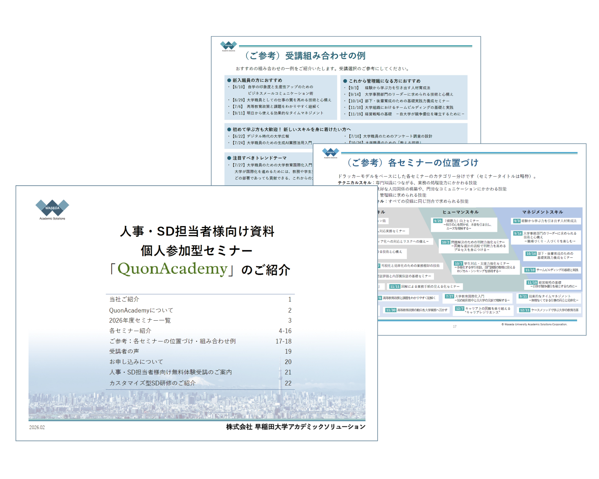
Task: Click the 9/3 date tag under マネジメントスキル
Action: (517, 221)
